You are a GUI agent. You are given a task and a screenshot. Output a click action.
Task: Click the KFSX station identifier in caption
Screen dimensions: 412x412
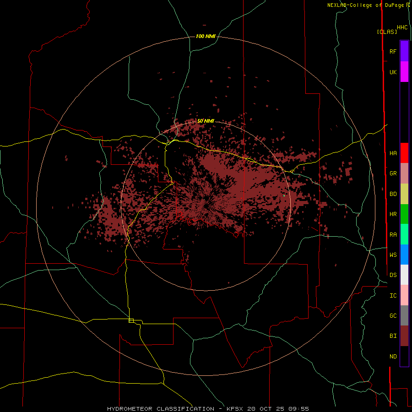tap(236, 409)
